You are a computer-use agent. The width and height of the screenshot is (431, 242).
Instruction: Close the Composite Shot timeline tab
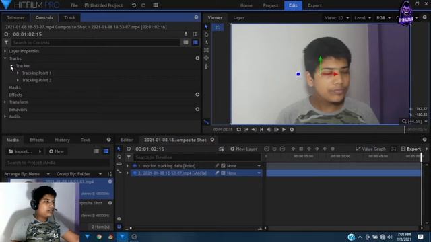[213, 140]
